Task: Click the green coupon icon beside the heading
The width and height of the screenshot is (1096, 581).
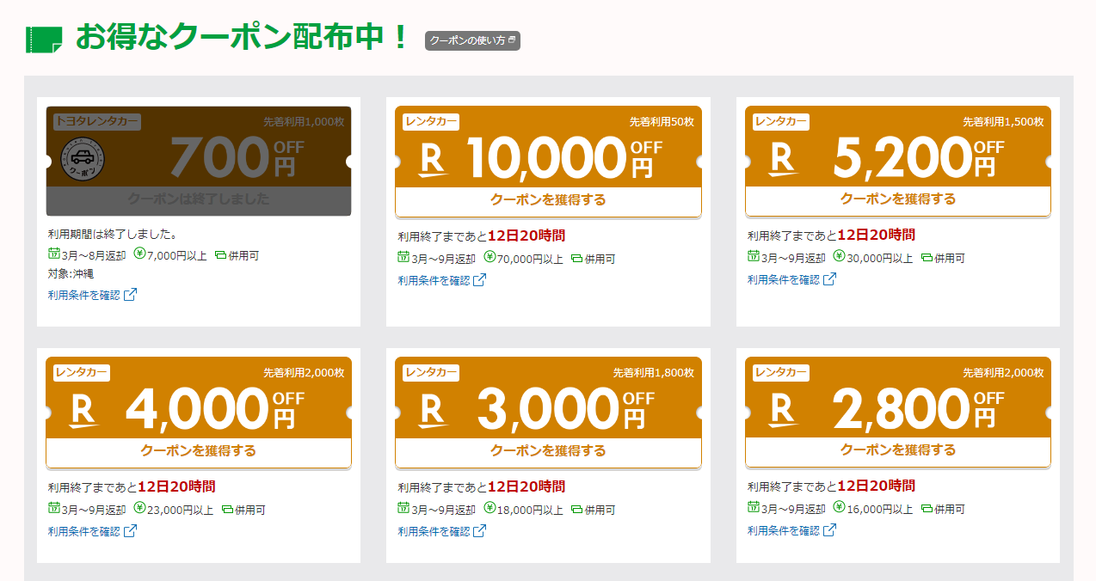Action: click(44, 40)
